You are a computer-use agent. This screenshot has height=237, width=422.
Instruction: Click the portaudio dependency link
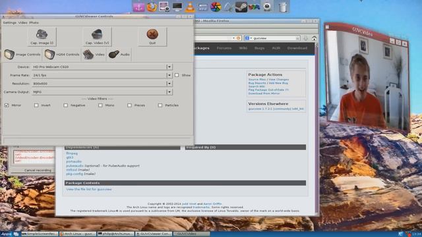coord(74,161)
